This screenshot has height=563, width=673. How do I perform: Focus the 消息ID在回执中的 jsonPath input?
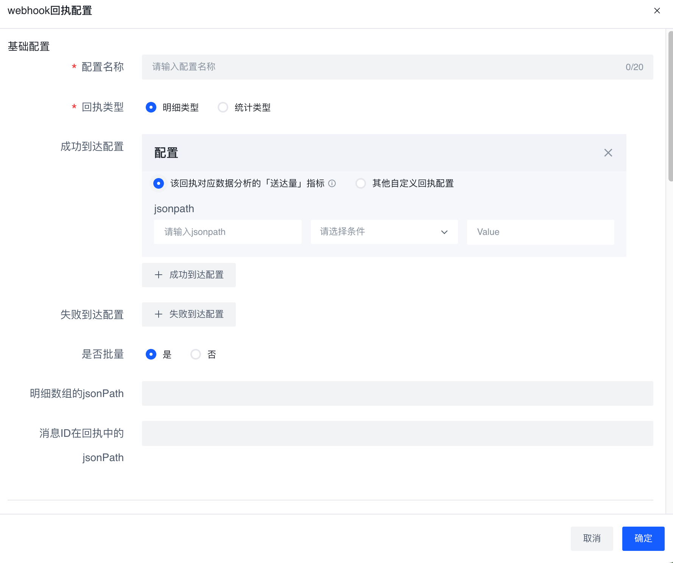pyautogui.click(x=397, y=433)
